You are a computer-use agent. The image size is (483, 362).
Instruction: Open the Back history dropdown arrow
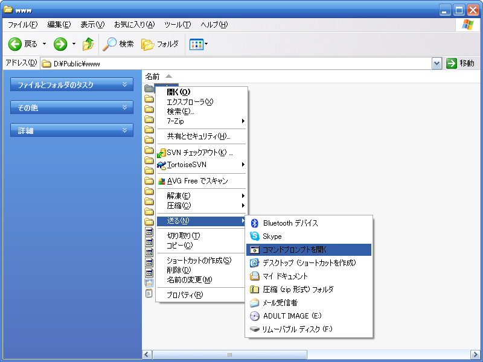coord(44,44)
